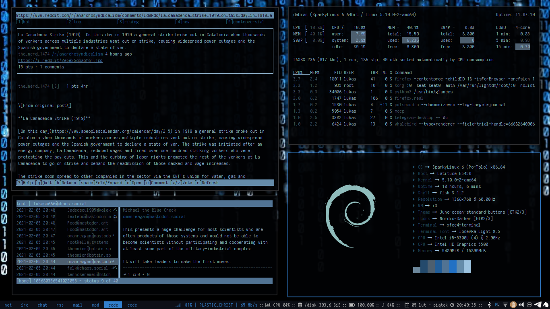Switch to the chat workspace

coord(42,305)
